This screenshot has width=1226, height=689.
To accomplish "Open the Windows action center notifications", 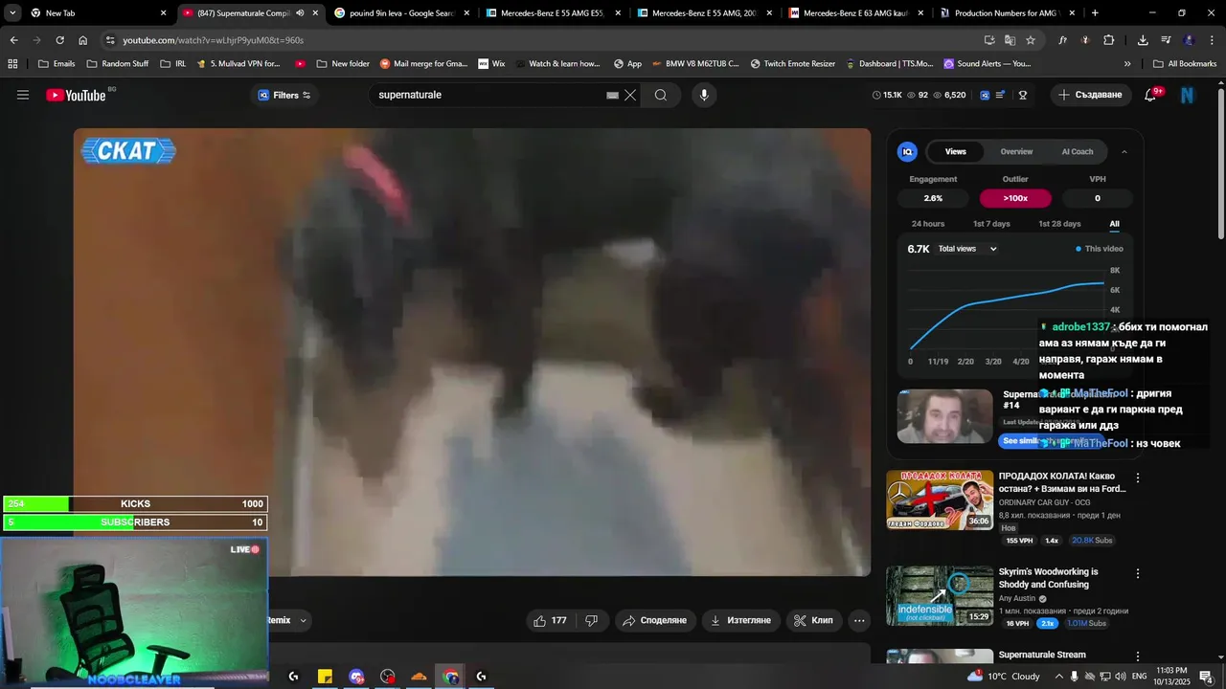I will pyautogui.click(x=1206, y=677).
